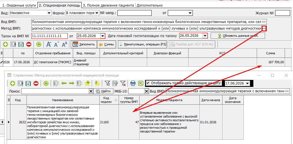Click the 'Модель пациента' column header
Image resolution: width=293 pixels, height=144 pixels.
(169, 100)
